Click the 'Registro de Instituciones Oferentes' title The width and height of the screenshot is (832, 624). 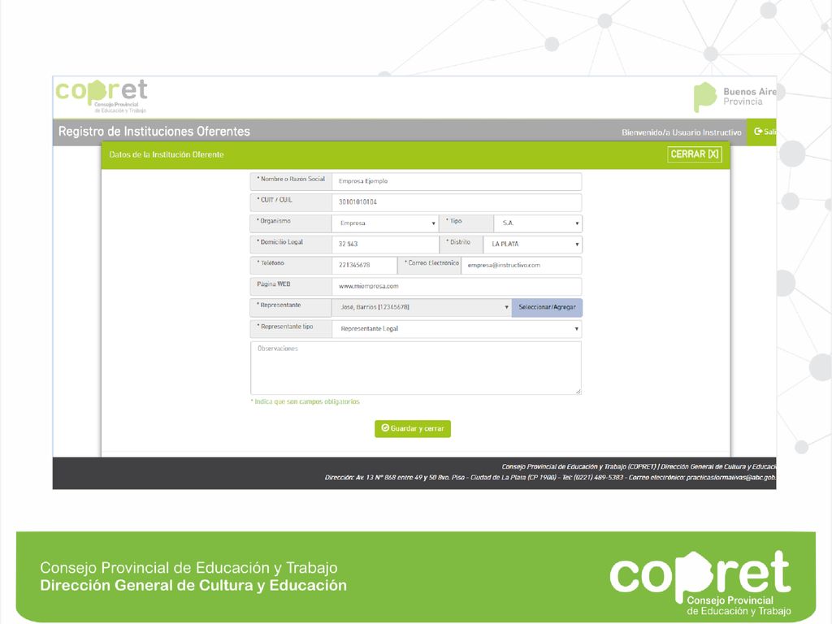(154, 132)
